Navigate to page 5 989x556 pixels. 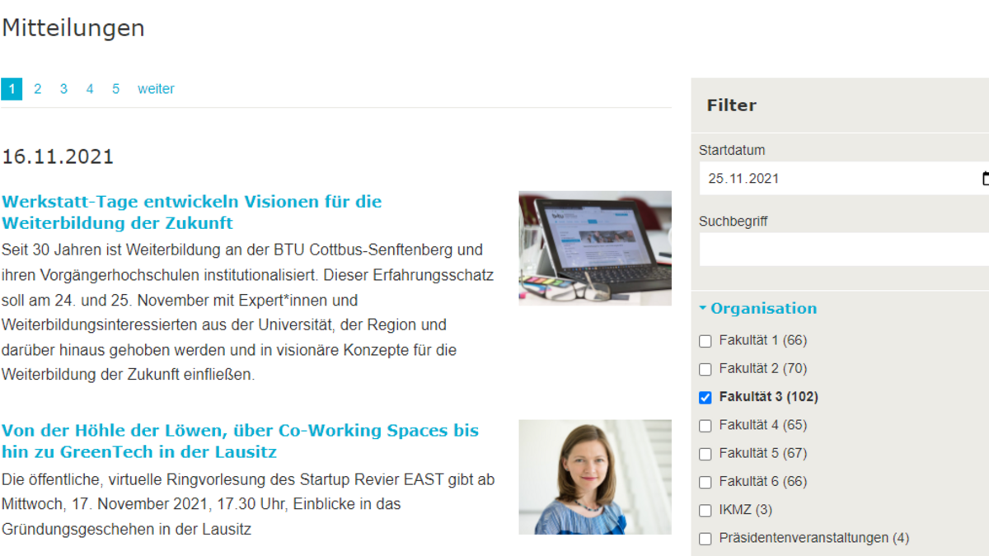pos(116,89)
